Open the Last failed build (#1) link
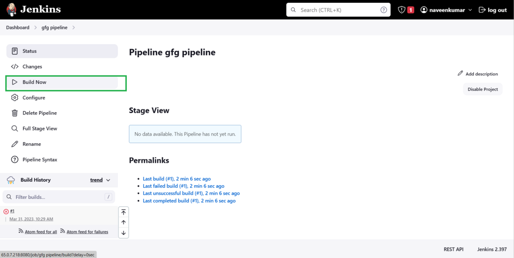The height and width of the screenshot is (258, 514). tap(184, 186)
